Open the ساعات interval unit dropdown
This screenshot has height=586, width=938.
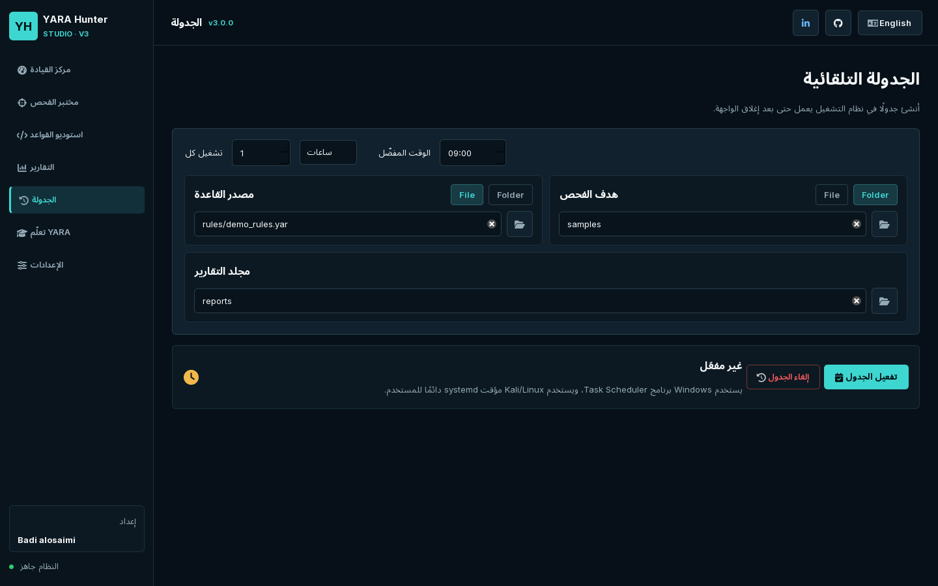click(x=328, y=152)
